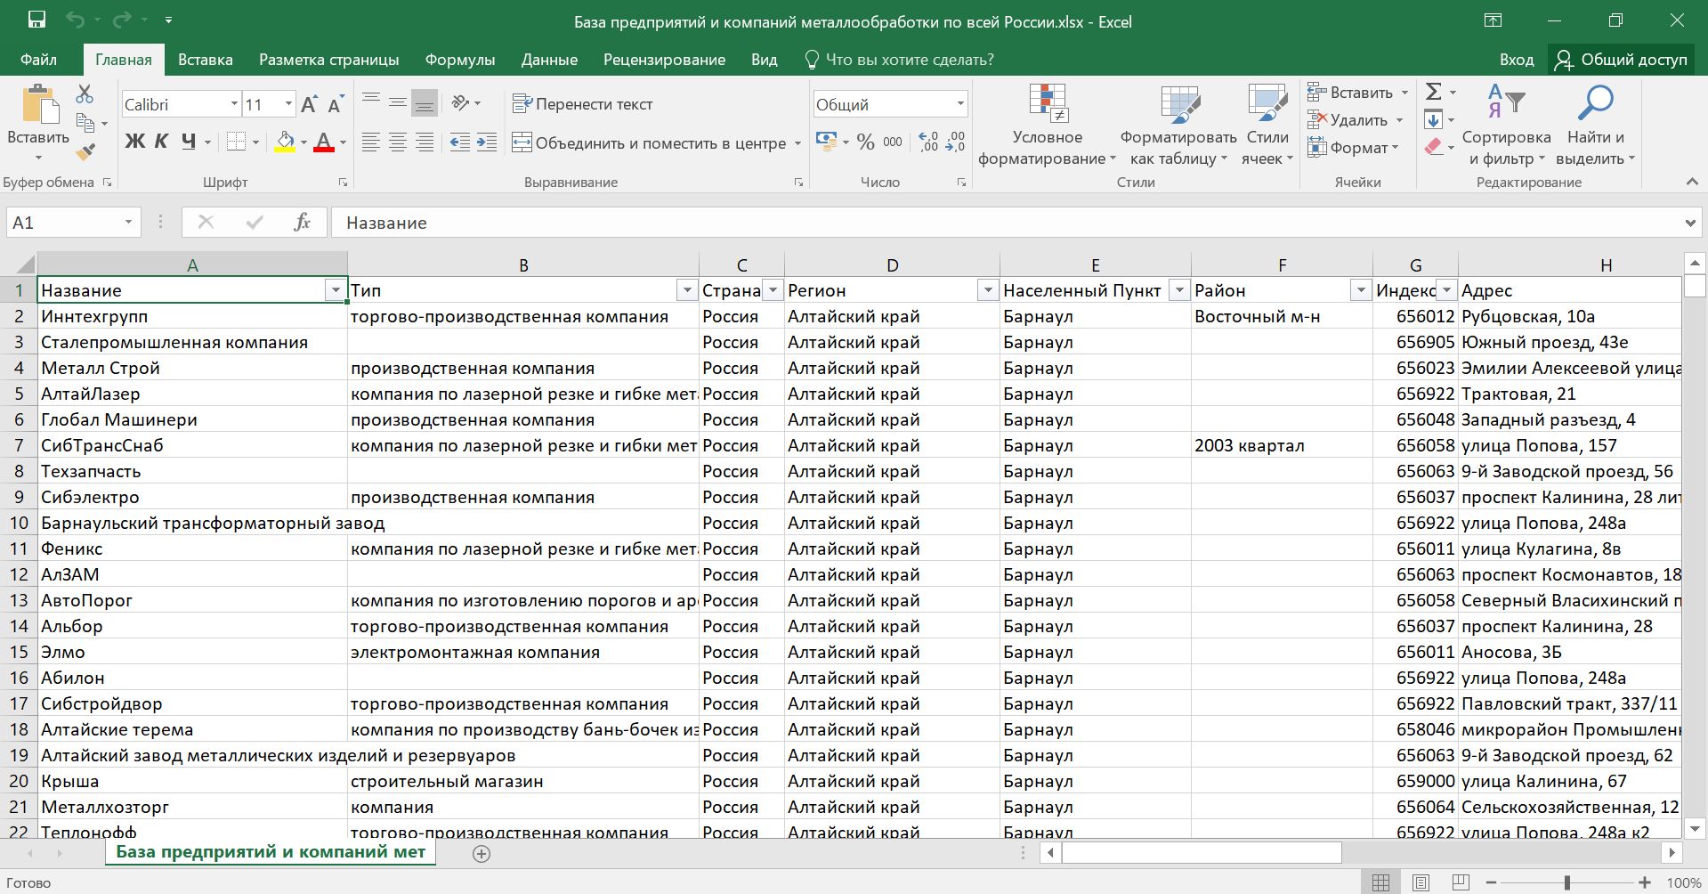Click the Format Painter brush icon
The image size is (1708, 894).
pyautogui.click(x=85, y=152)
